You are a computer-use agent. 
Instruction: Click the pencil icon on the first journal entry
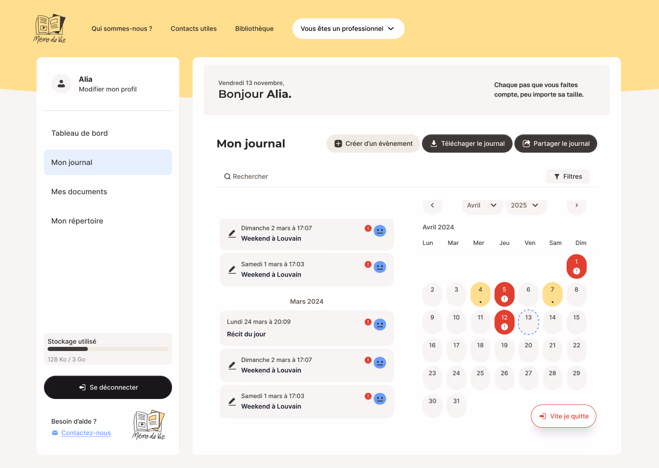[x=232, y=234]
